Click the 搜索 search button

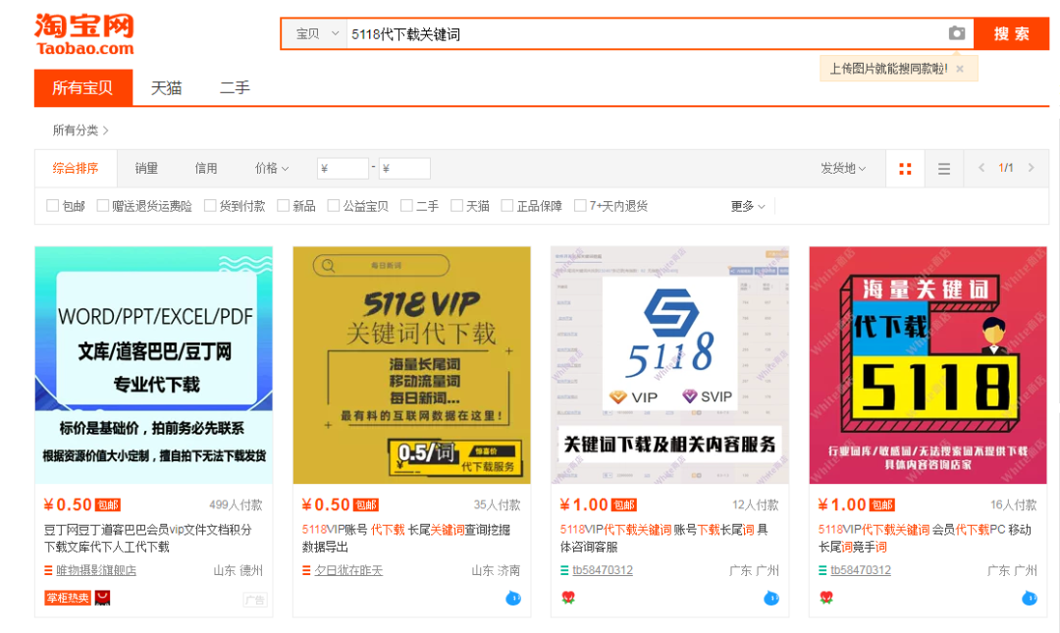coord(1011,33)
